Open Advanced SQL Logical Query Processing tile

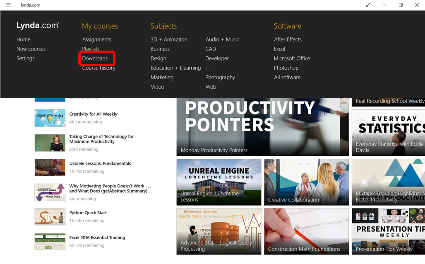click(219, 231)
